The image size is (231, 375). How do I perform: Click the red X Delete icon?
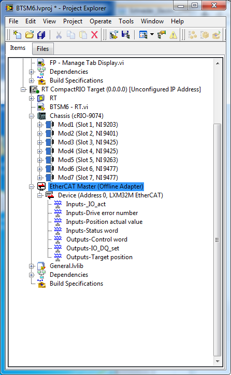pos(94,35)
